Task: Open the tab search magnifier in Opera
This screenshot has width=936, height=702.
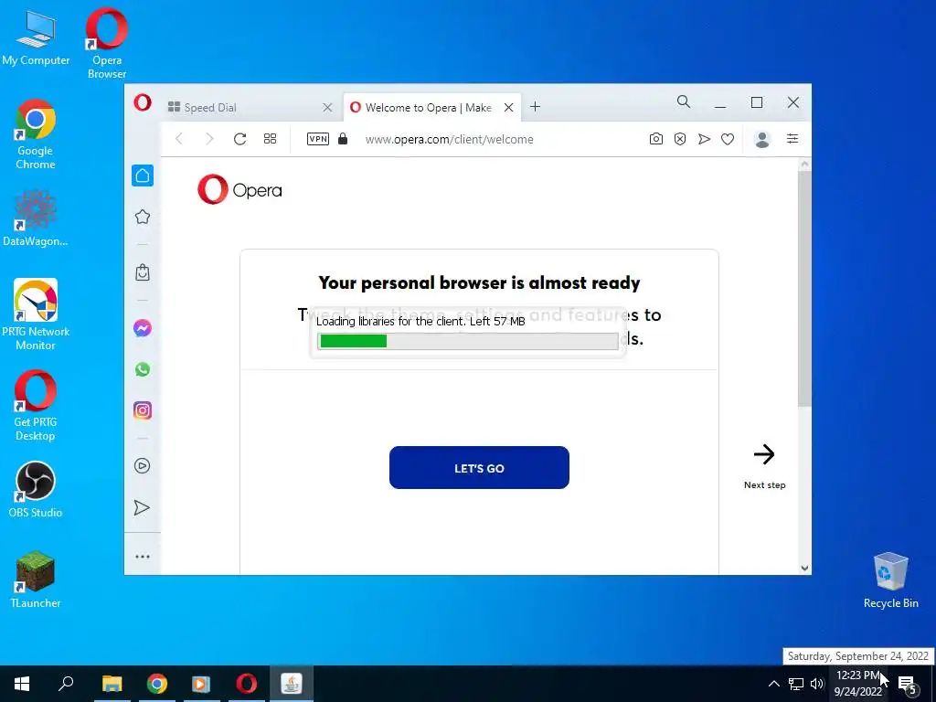Action: point(684,102)
